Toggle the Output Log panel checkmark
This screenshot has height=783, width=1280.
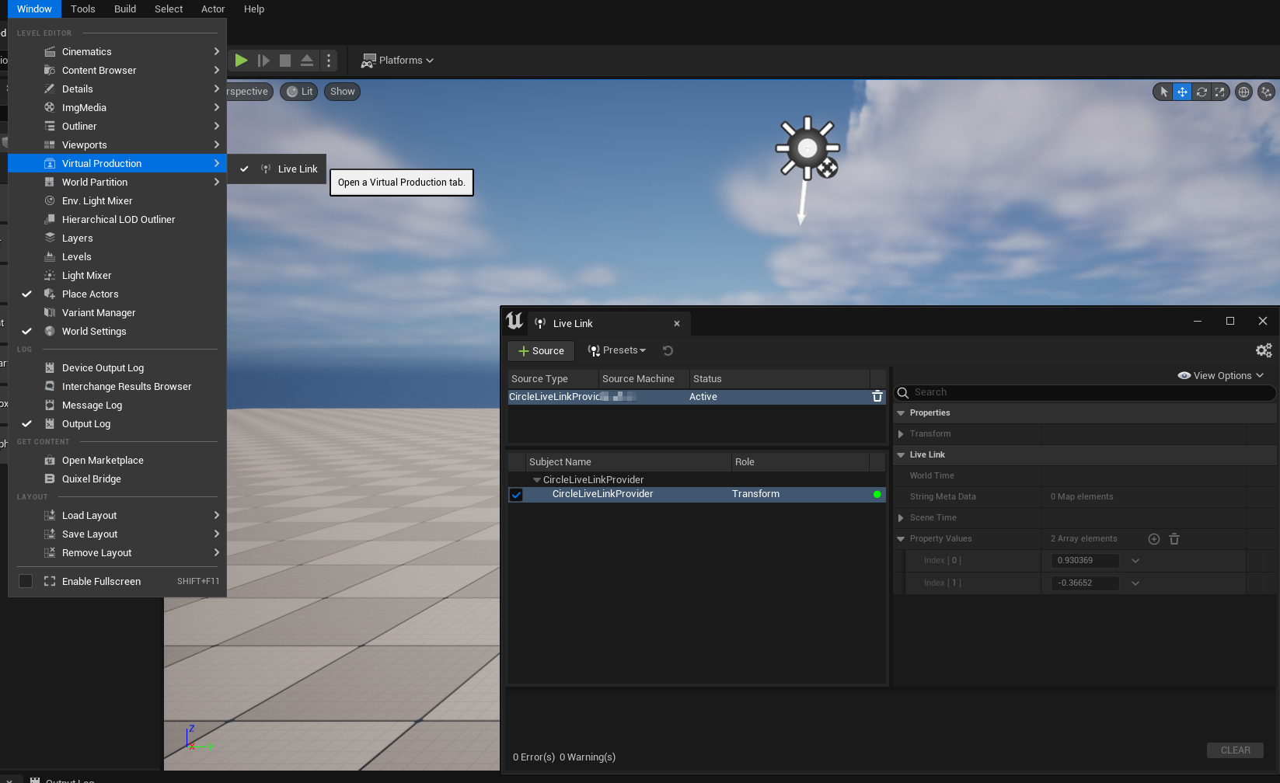click(x=26, y=423)
